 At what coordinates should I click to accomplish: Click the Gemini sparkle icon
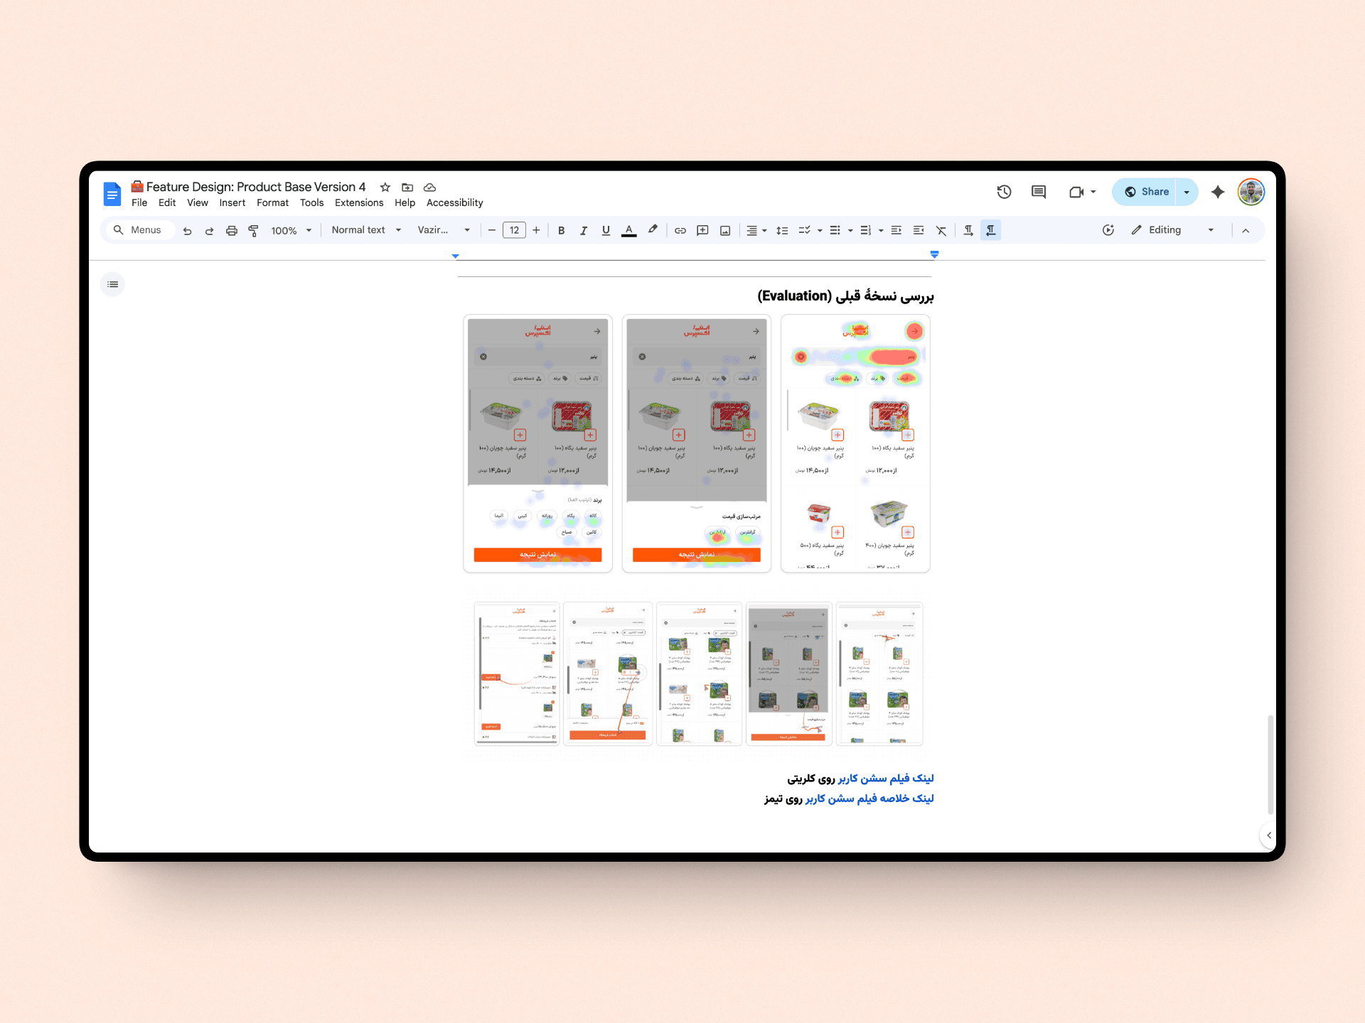pyautogui.click(x=1218, y=192)
